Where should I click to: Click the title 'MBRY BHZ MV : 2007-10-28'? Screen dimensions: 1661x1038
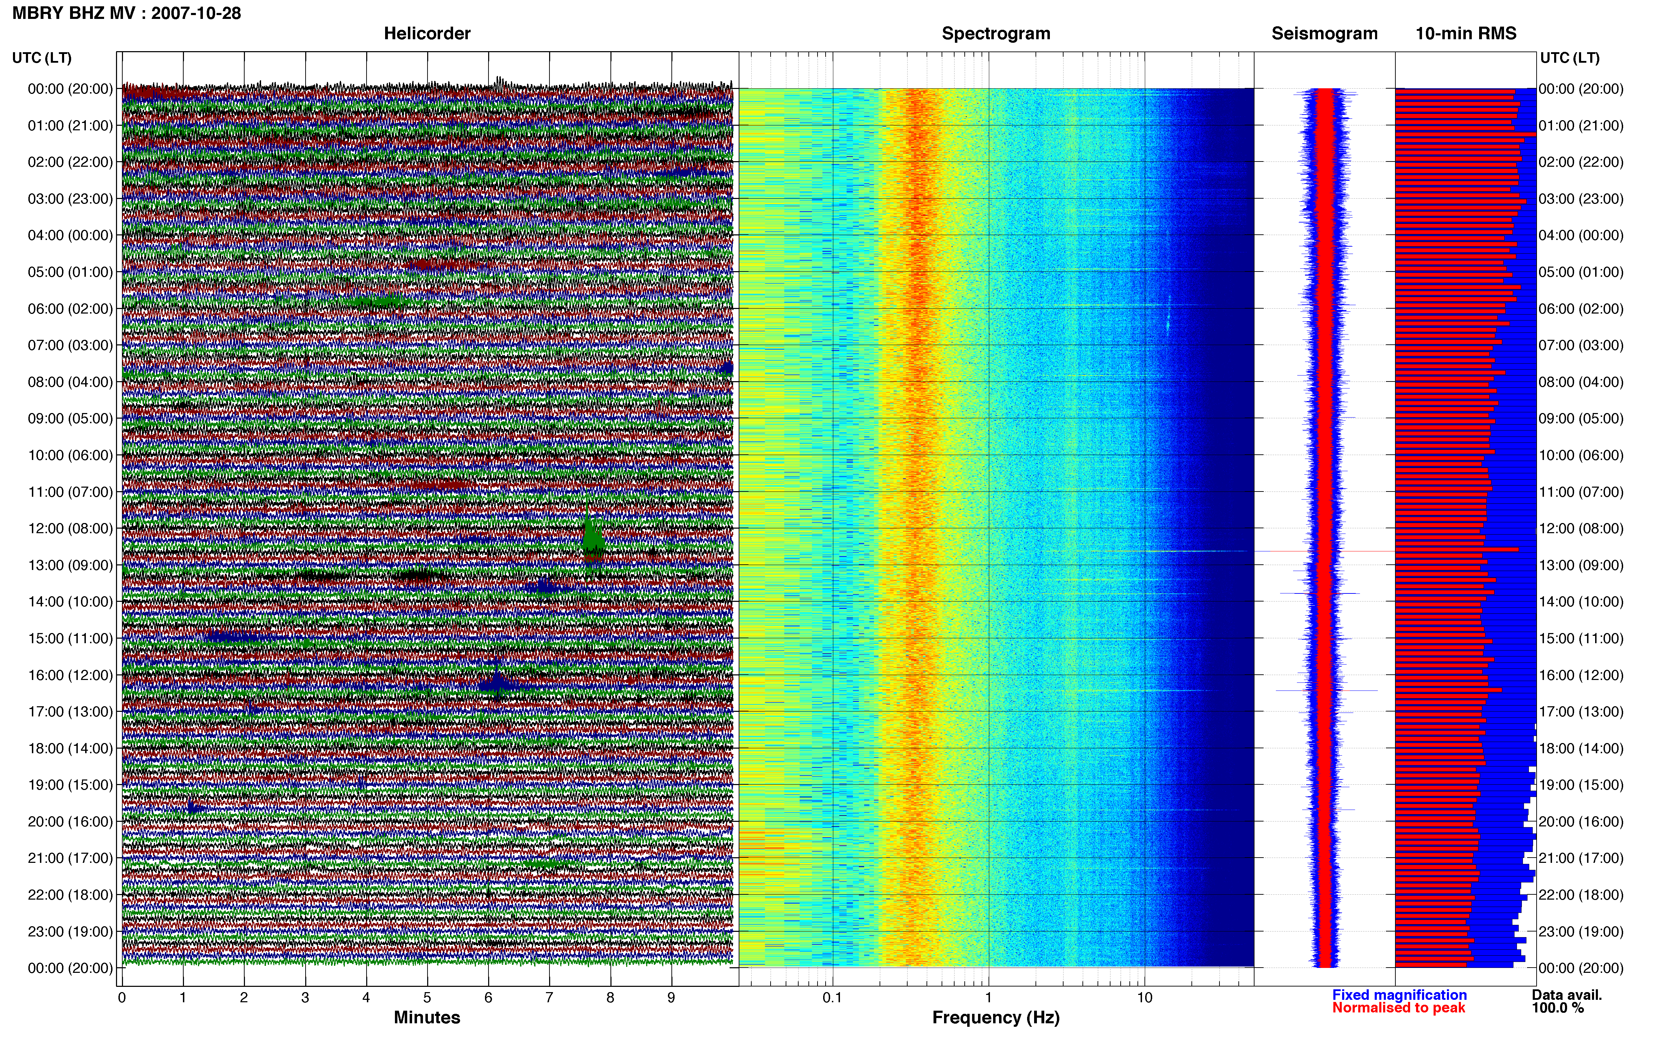click(x=127, y=13)
